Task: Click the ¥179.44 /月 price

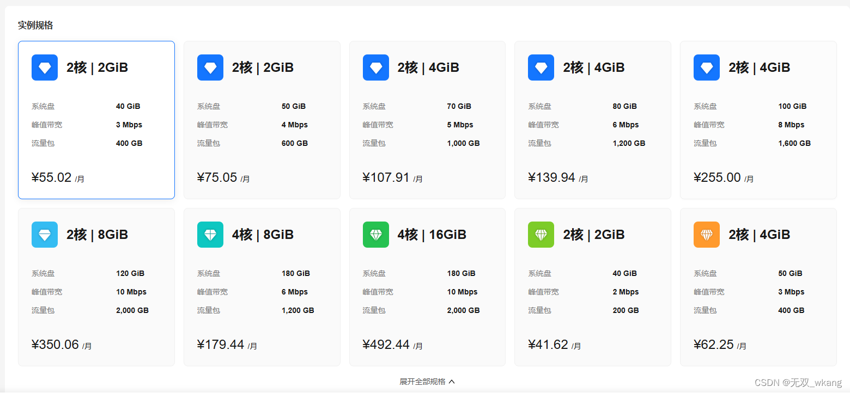Action: [x=227, y=345]
